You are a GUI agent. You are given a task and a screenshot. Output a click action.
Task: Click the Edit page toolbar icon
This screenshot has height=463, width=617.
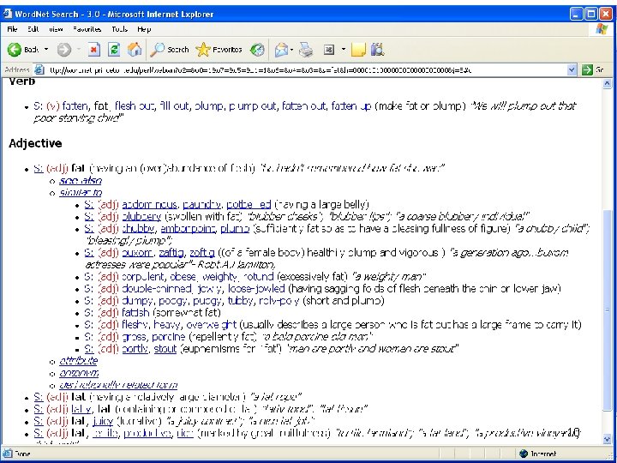(328, 50)
